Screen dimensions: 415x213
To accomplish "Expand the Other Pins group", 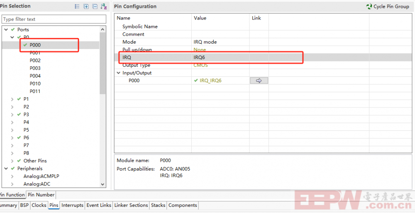I will point(12,161).
